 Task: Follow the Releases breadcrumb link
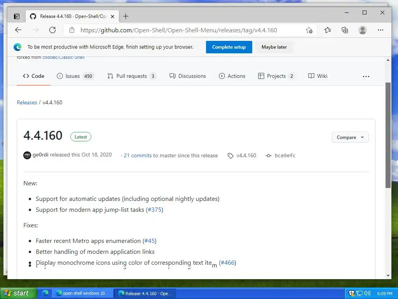27,102
